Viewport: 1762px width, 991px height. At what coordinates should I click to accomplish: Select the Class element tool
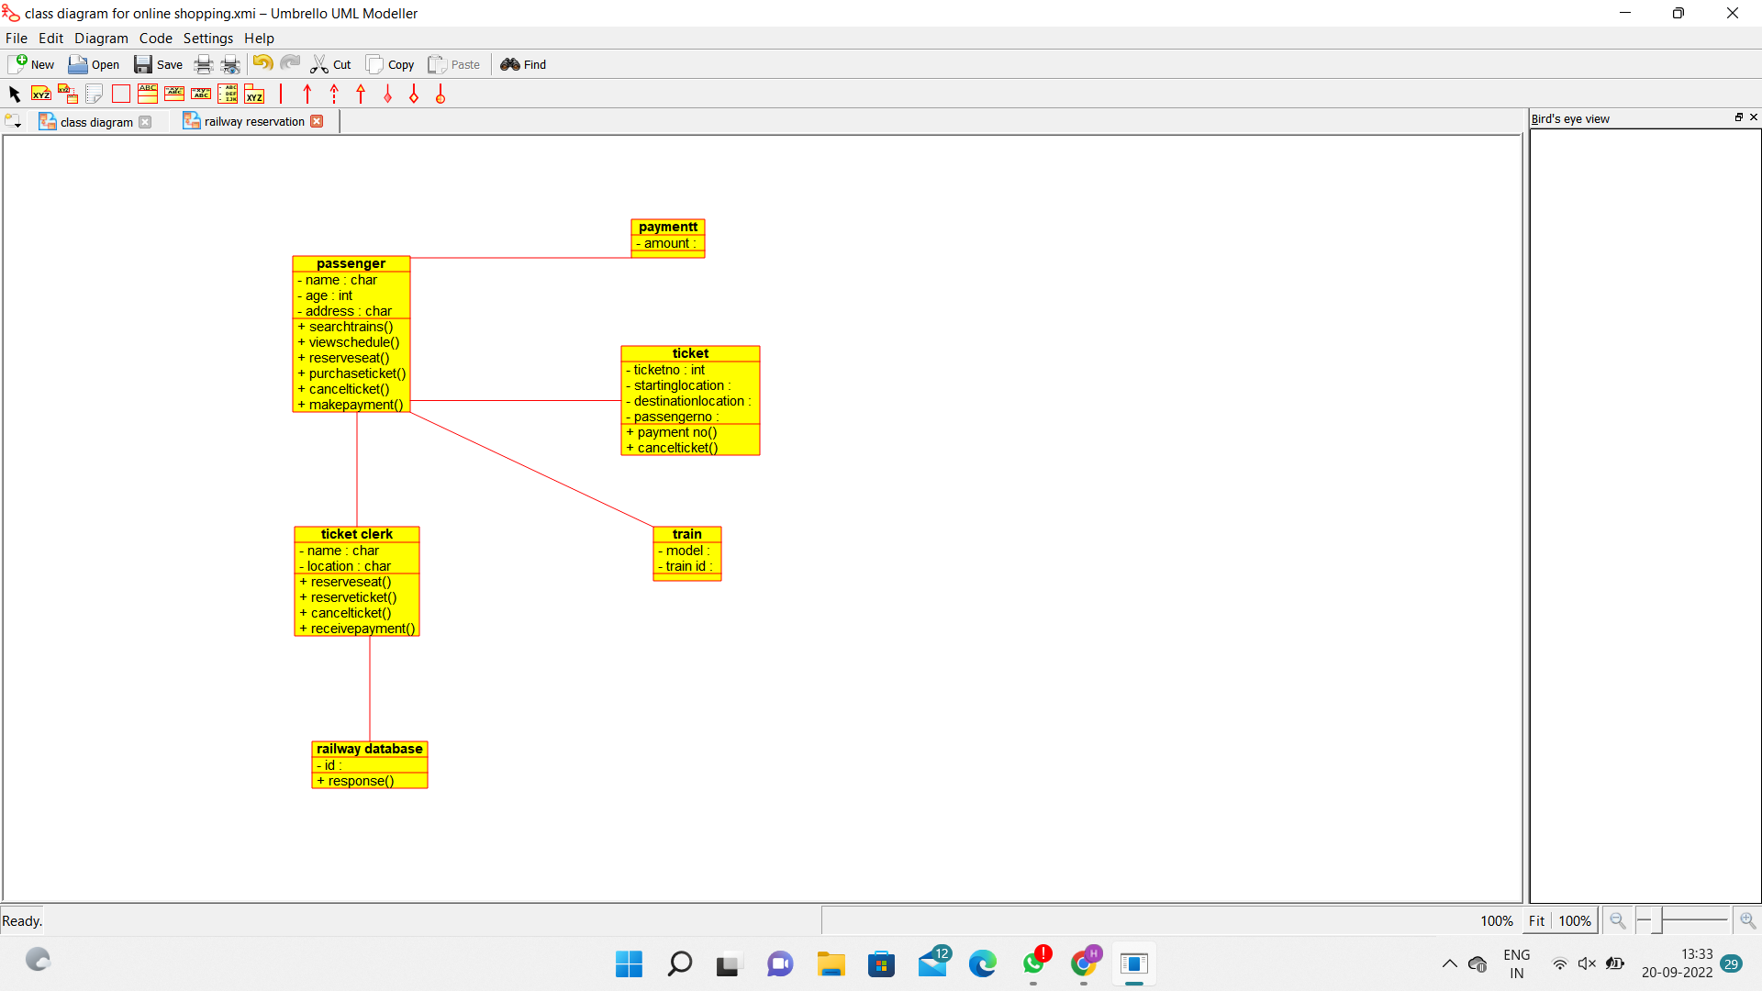[148, 94]
